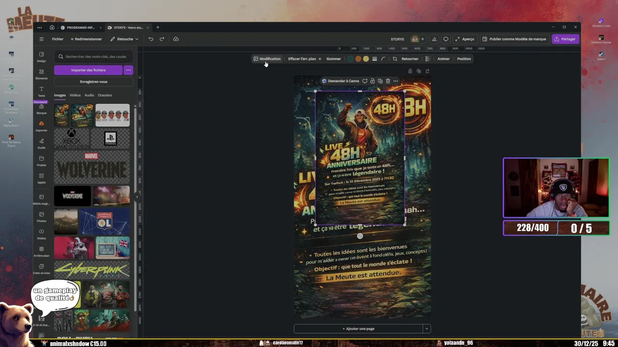The height and width of the screenshot is (347, 618).
Task: Click the Animer button
Action: tap(443, 59)
